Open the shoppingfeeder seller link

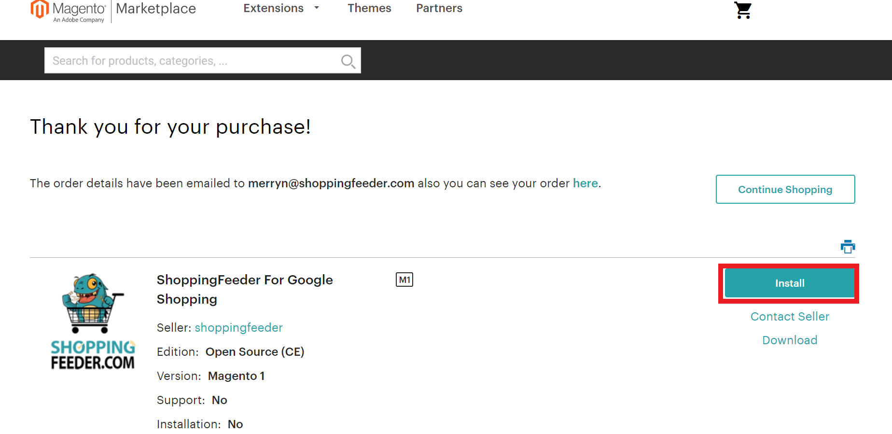pyautogui.click(x=238, y=328)
